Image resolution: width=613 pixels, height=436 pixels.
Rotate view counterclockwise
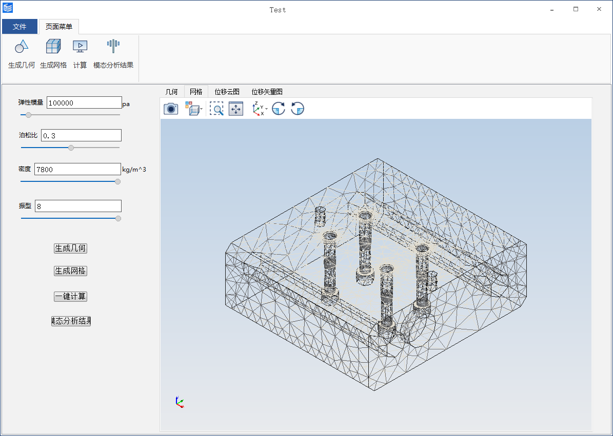(x=298, y=109)
